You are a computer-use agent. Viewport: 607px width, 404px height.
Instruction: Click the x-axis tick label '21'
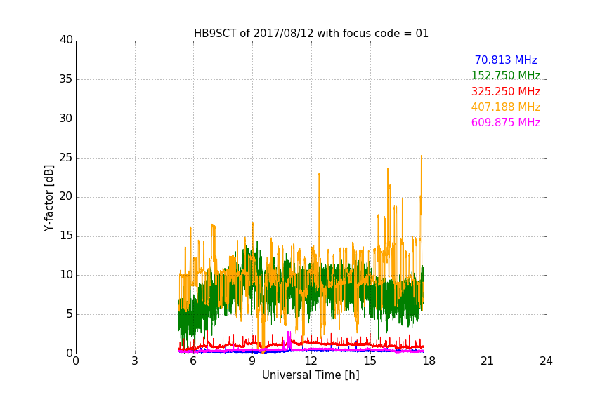488,361
